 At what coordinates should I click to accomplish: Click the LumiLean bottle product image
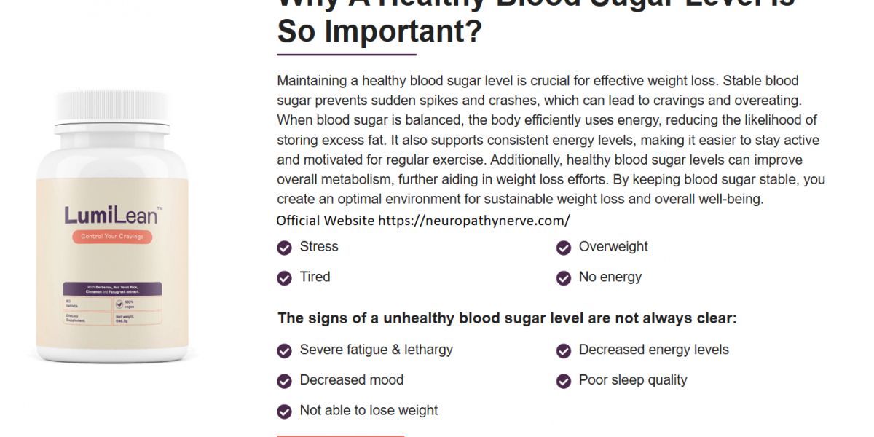point(112,226)
